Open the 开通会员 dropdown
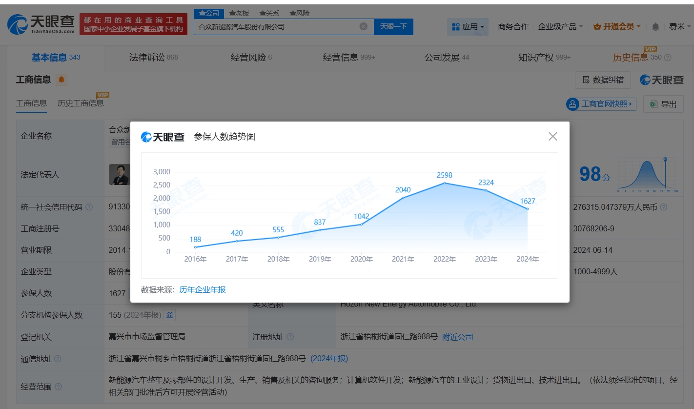 click(x=617, y=27)
